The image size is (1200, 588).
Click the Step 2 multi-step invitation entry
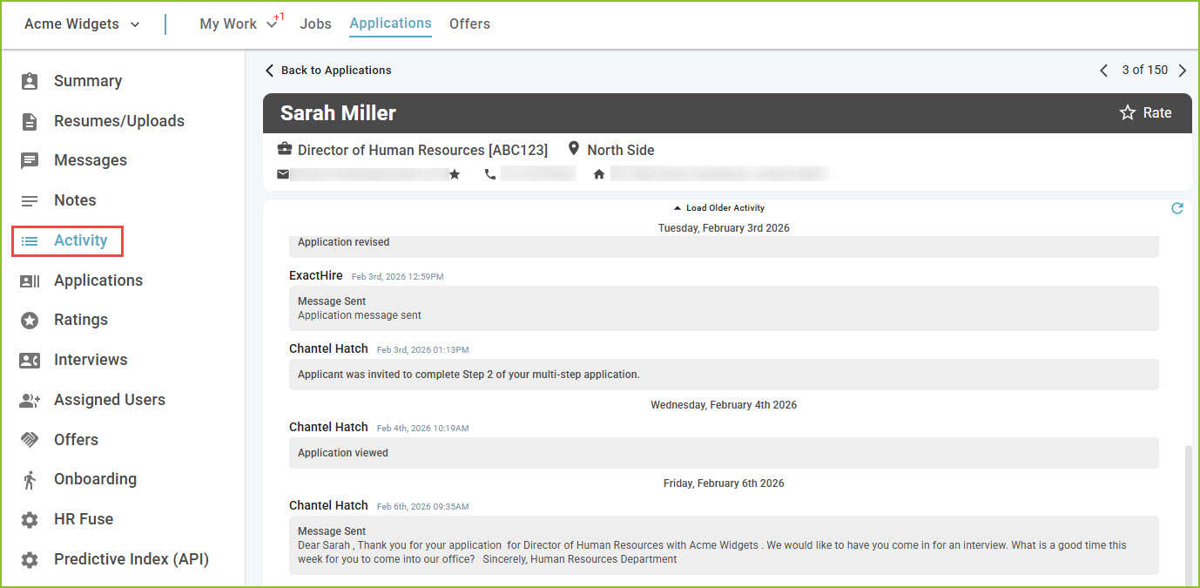(x=724, y=375)
